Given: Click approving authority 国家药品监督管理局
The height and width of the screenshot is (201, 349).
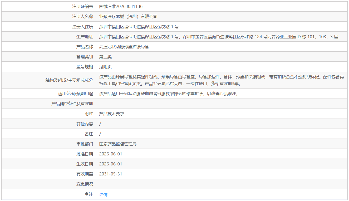Looking at the screenshot, I should (118, 144).
